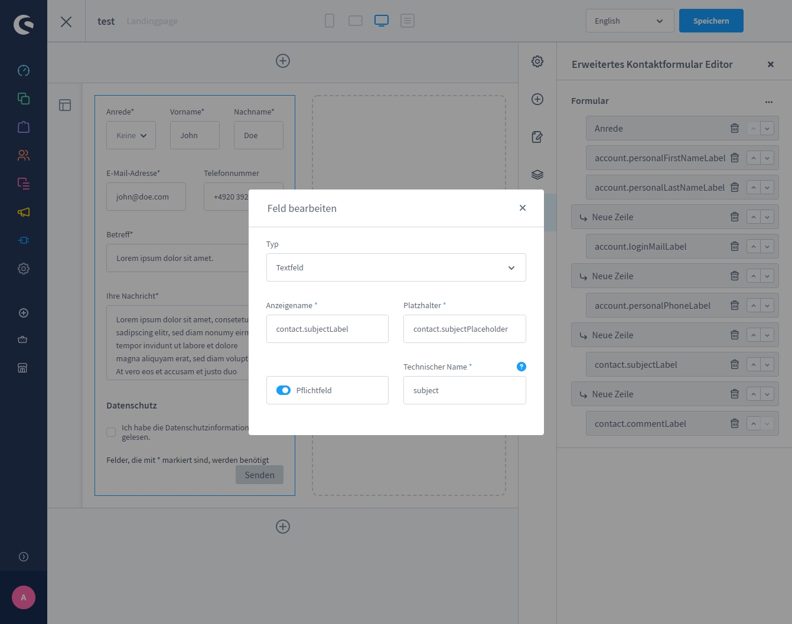This screenshot has height=624, width=792.
Task: Open the layers navigator icon
Action: pyautogui.click(x=537, y=175)
